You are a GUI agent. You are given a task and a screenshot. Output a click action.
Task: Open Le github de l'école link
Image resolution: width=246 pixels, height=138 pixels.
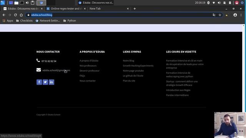[x=133, y=76]
